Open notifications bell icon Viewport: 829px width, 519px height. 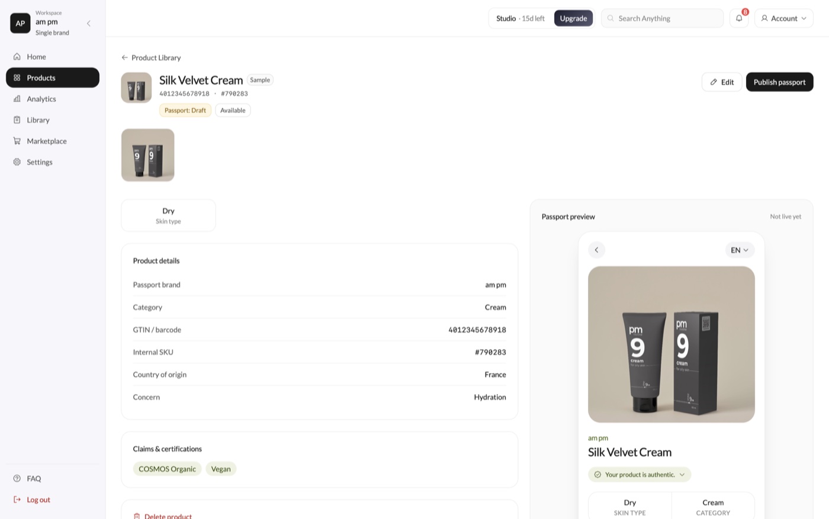[739, 18]
